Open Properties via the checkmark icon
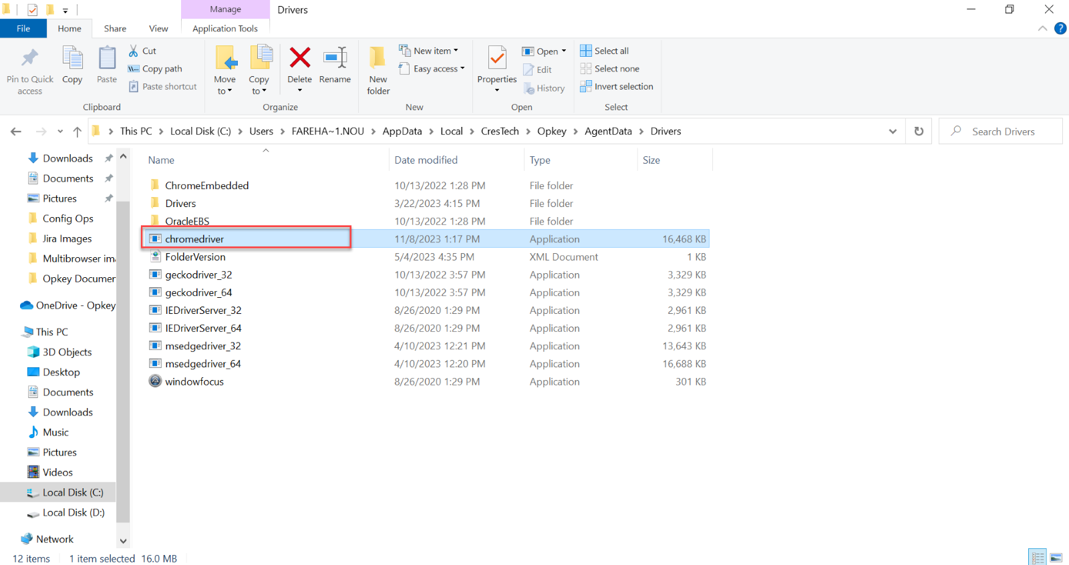 (497, 58)
